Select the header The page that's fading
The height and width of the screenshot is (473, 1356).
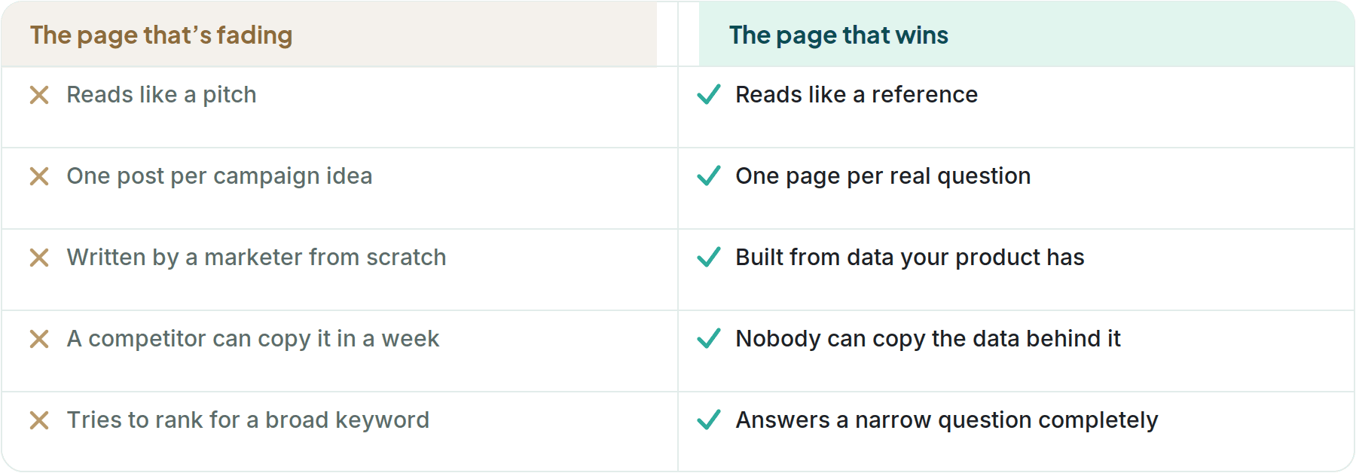click(161, 35)
